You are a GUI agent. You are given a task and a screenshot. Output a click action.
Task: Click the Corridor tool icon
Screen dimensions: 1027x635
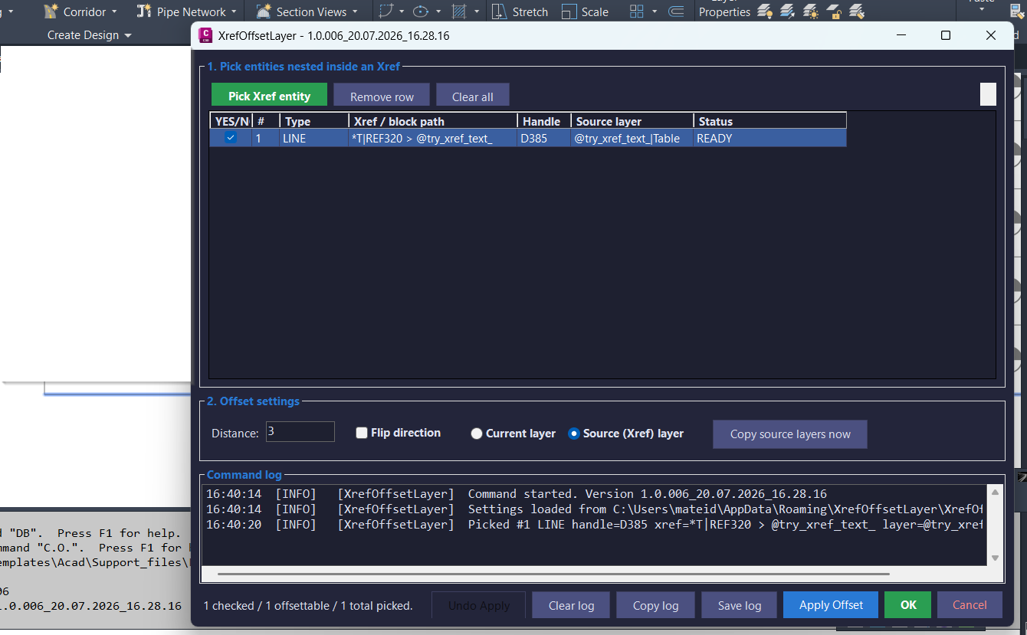coord(51,11)
